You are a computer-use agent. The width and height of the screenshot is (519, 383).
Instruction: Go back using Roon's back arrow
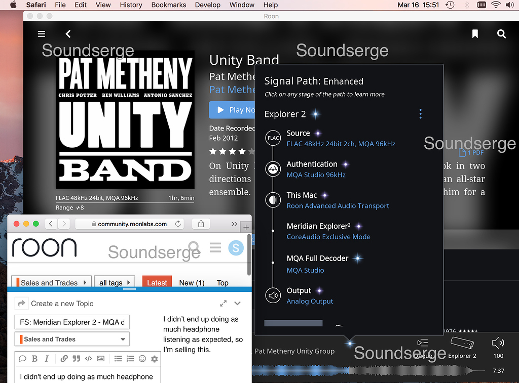tap(68, 34)
